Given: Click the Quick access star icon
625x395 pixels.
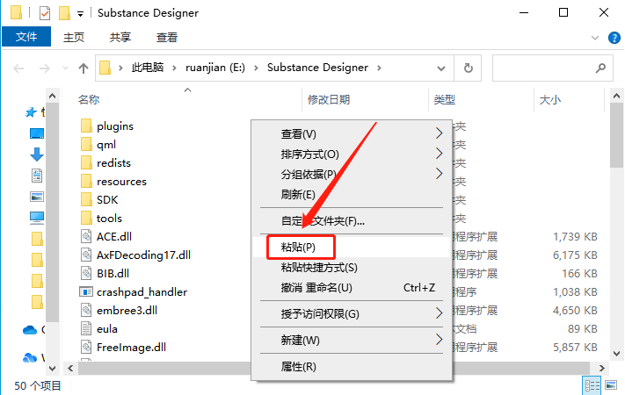Looking at the screenshot, I should tap(31, 112).
